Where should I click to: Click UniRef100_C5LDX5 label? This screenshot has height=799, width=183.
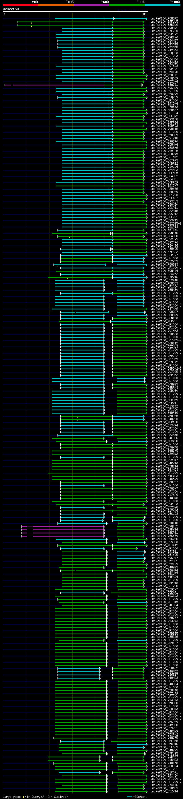(164, 741)
